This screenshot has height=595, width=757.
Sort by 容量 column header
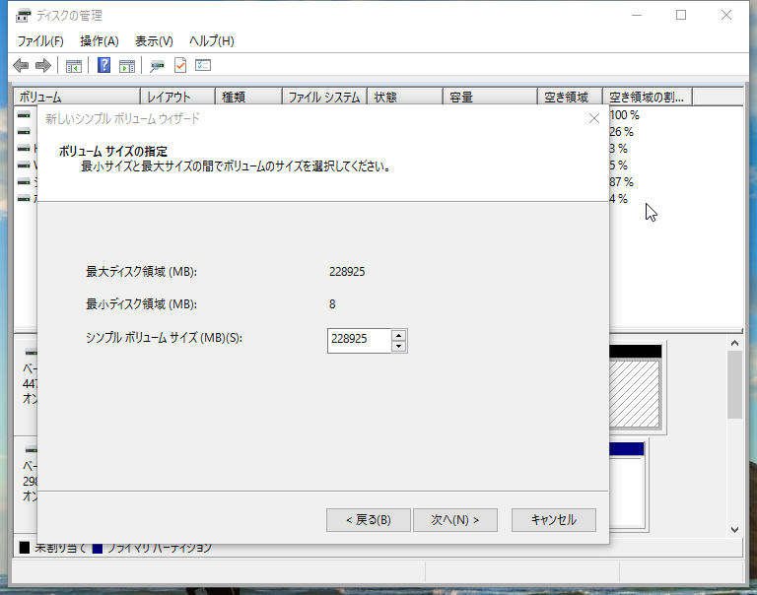click(x=491, y=97)
